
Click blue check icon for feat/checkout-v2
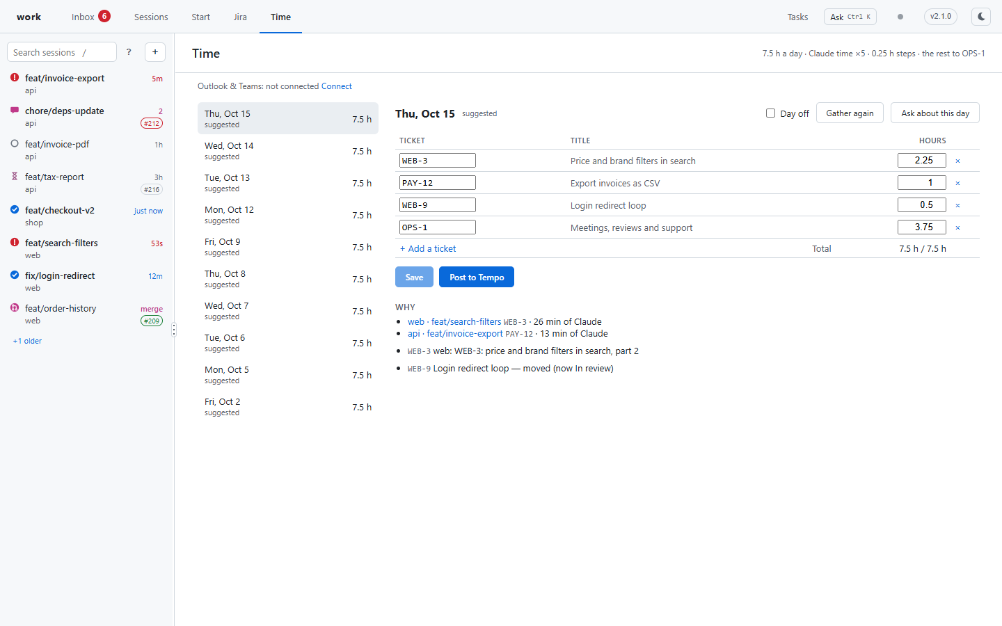point(15,210)
